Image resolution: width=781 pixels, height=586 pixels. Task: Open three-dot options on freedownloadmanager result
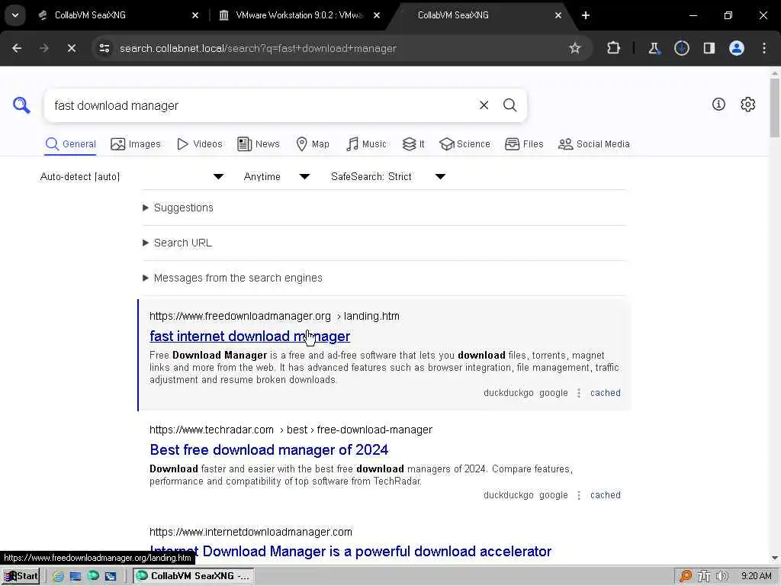coord(579,393)
